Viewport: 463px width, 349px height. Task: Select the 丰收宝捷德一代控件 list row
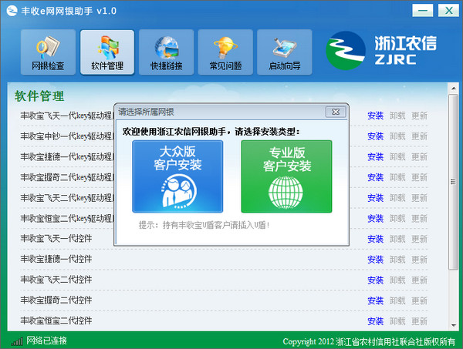click(x=154, y=259)
